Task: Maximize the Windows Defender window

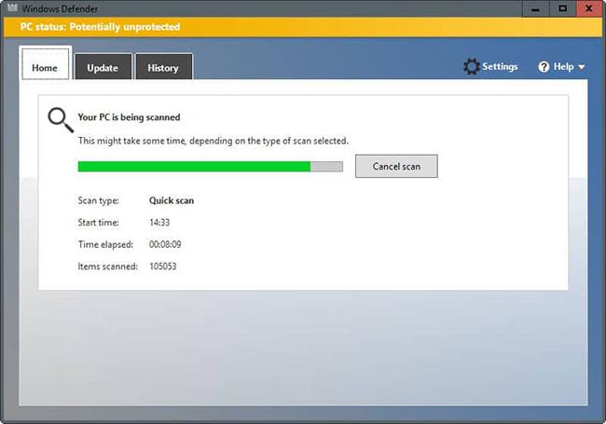Action: click(x=563, y=8)
